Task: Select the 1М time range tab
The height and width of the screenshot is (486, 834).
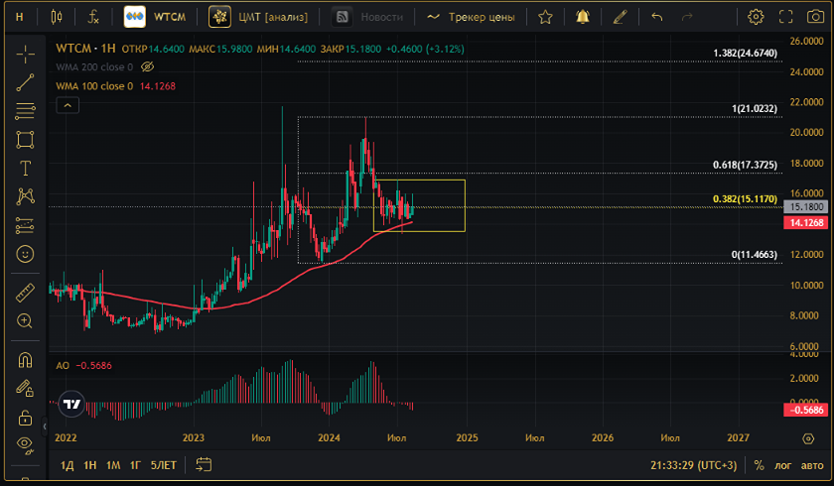Action: click(113, 464)
